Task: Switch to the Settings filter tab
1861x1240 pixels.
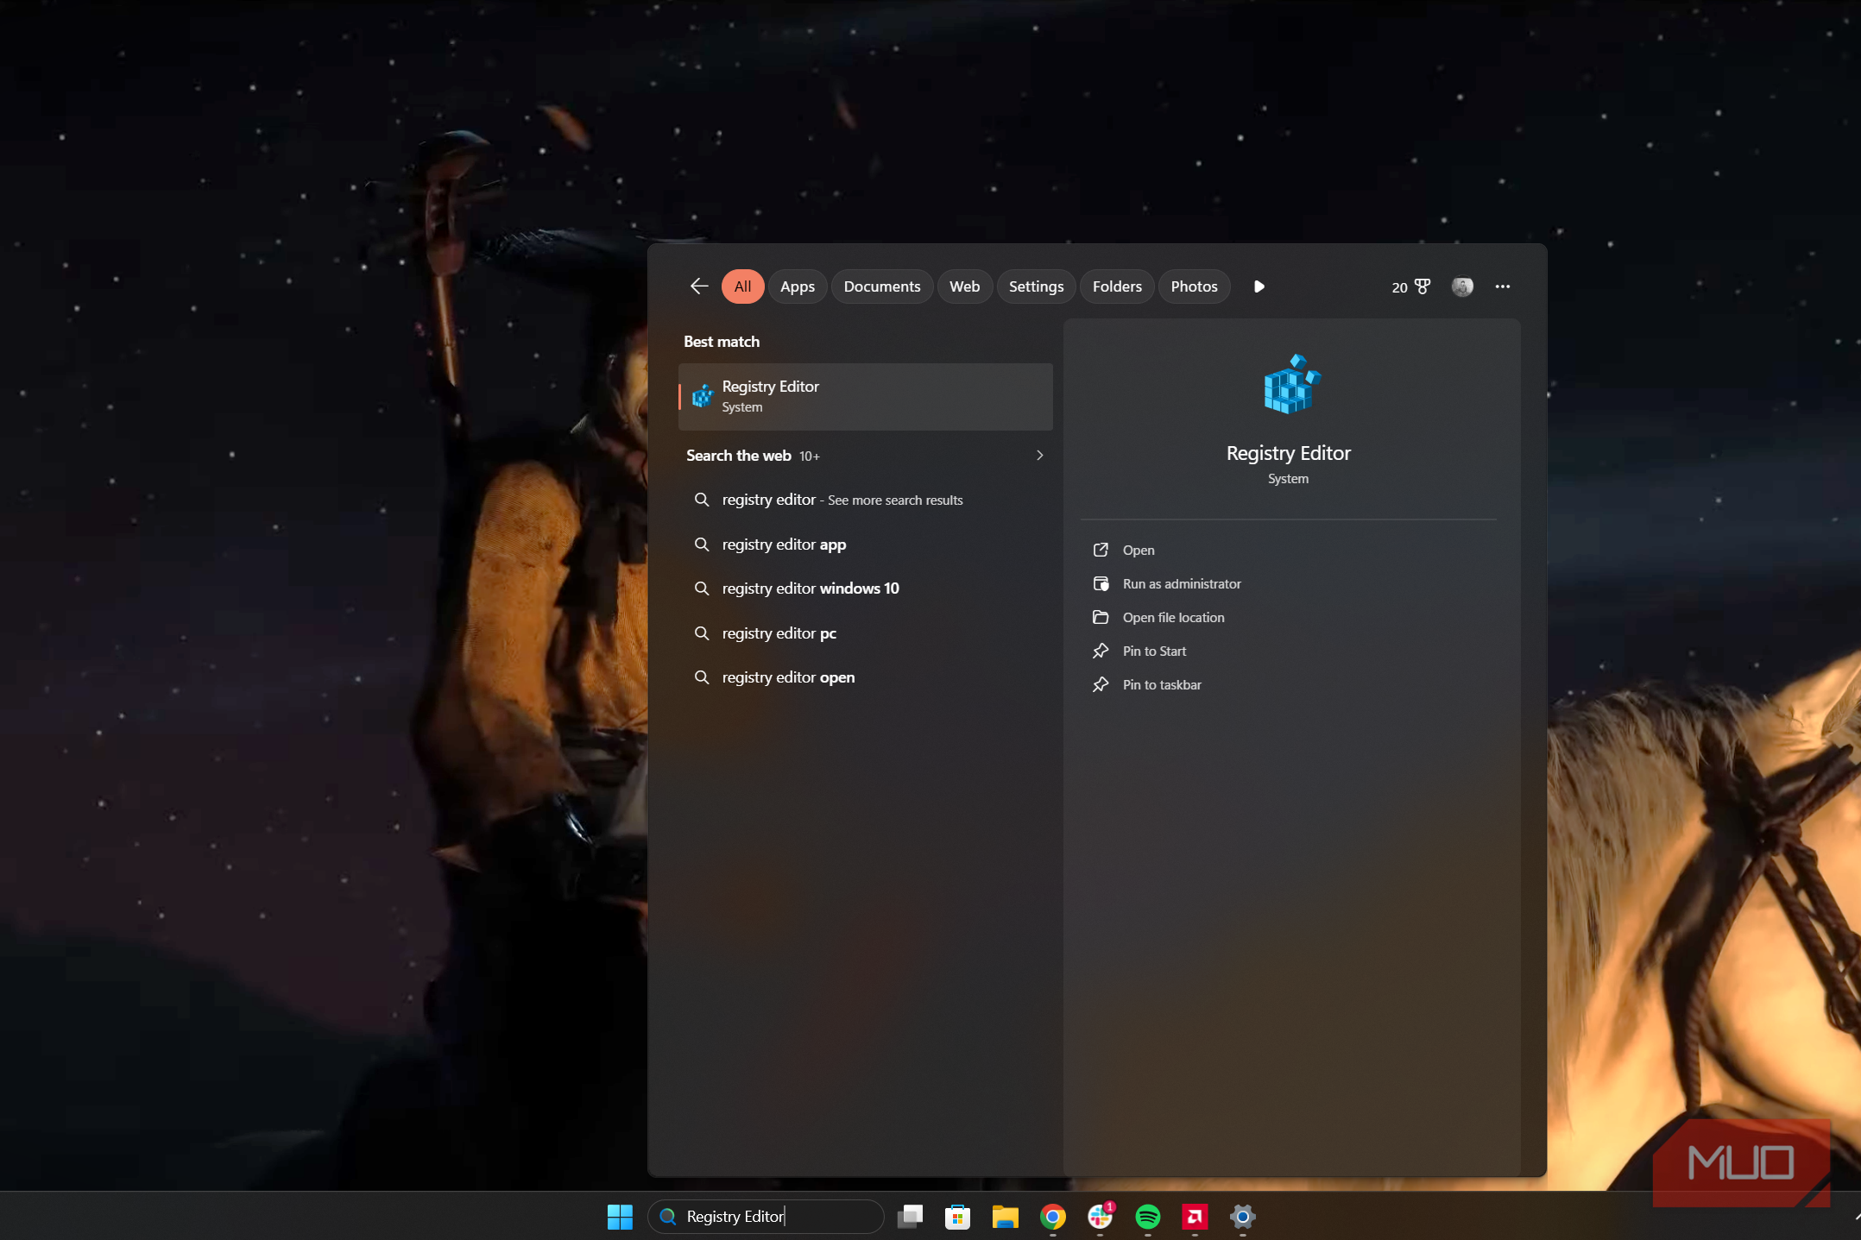Action: click(1036, 286)
